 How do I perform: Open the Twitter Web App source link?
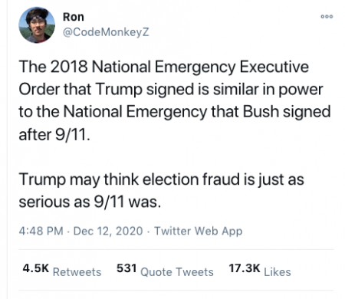coord(199,231)
